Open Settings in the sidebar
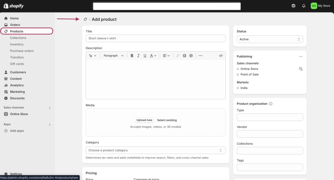The image size is (334, 180). pos(16,174)
